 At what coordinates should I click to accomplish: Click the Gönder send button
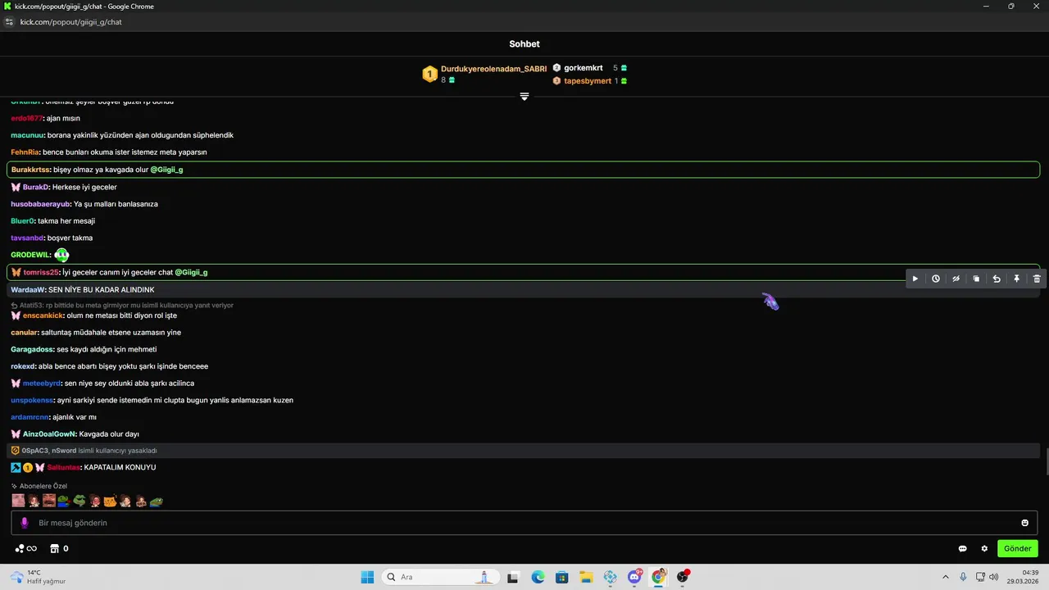[x=1018, y=548]
